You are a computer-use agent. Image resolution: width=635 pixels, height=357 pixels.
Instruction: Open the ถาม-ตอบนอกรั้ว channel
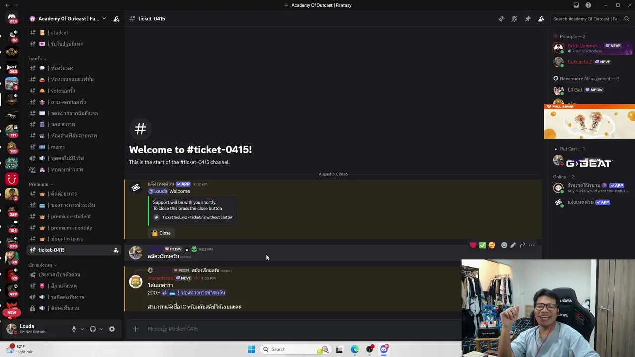coord(68,102)
